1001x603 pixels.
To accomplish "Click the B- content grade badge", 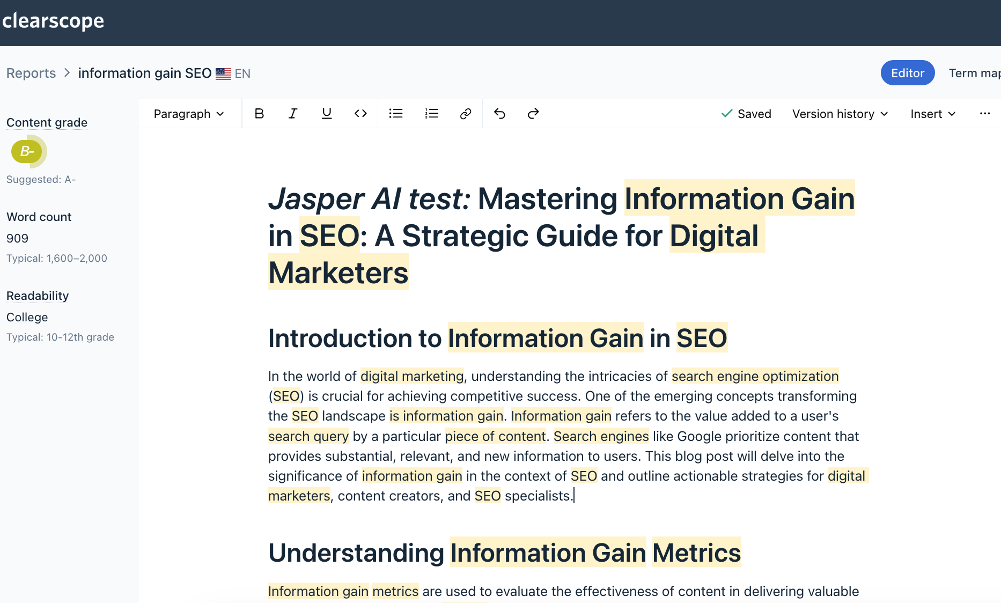I will click(x=27, y=152).
